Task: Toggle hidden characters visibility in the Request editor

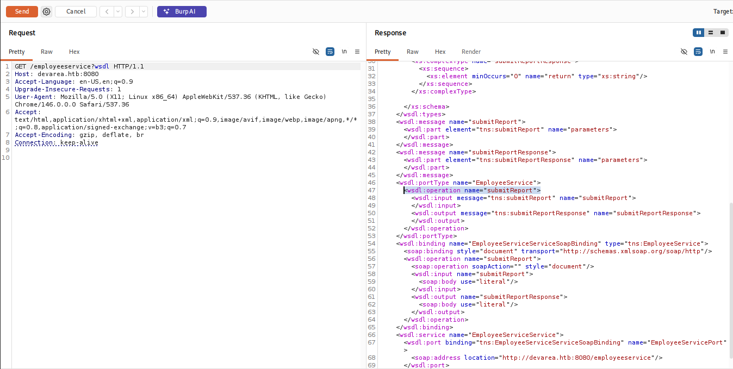Action: (316, 52)
